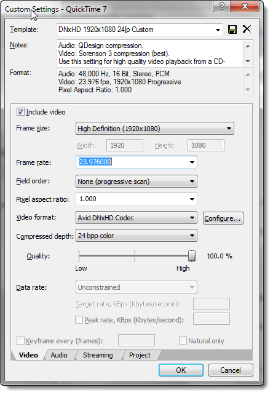Screen dimensions: 273x395
Task: Open the Project tab
Action: pyautogui.click(x=140, y=355)
